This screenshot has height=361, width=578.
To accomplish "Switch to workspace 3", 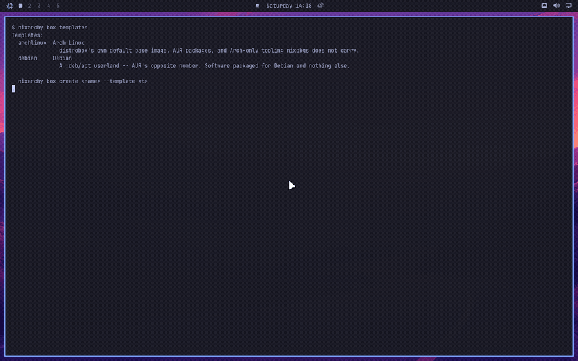I will (x=39, y=6).
